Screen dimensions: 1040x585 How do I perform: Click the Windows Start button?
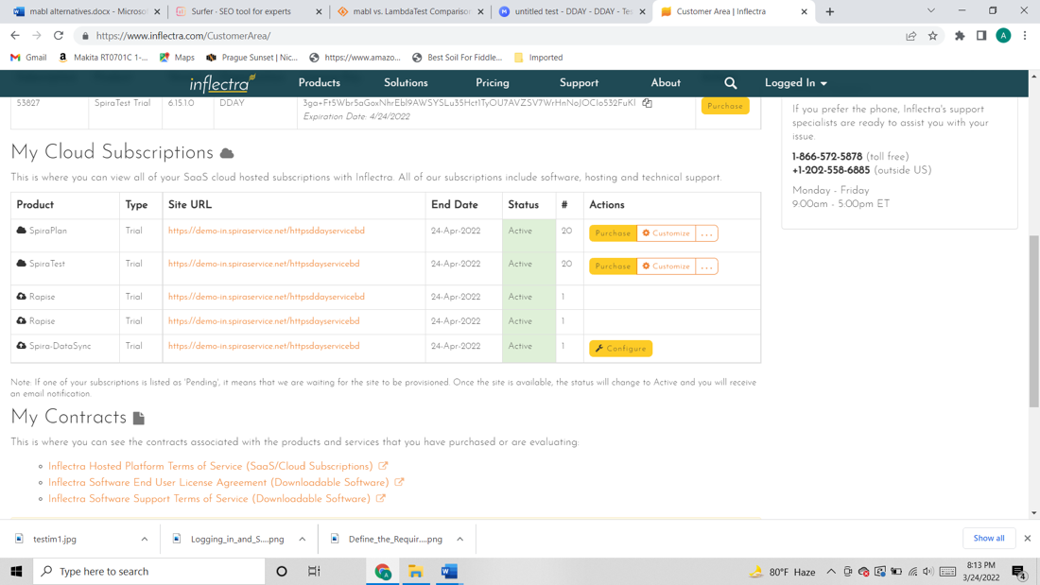tap(17, 571)
